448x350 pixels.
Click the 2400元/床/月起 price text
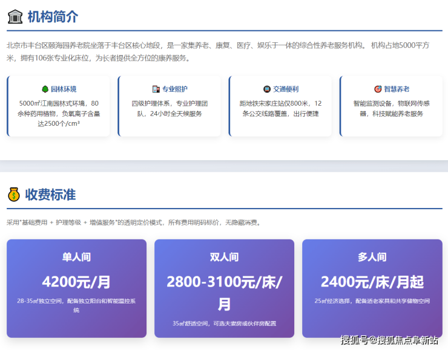(372, 282)
